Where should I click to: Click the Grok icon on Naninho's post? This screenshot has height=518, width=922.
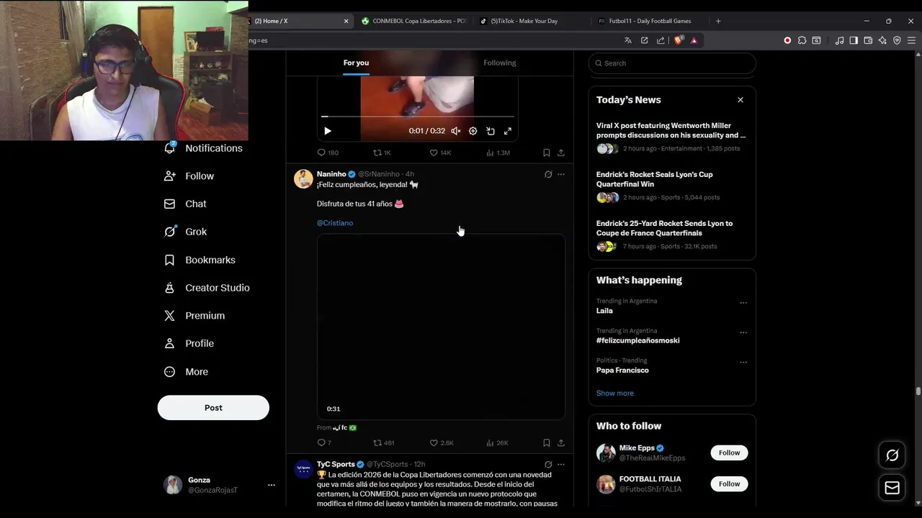548,174
